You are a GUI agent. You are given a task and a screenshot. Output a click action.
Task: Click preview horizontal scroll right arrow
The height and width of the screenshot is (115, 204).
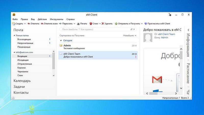pyautogui.click(x=176, y=93)
